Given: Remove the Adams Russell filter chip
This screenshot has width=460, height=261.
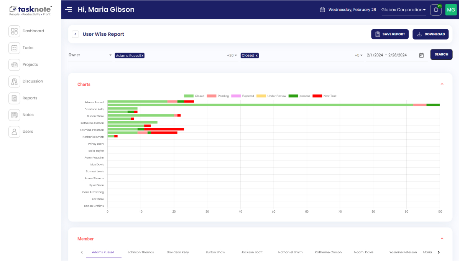Looking at the screenshot, I should tap(143, 56).
